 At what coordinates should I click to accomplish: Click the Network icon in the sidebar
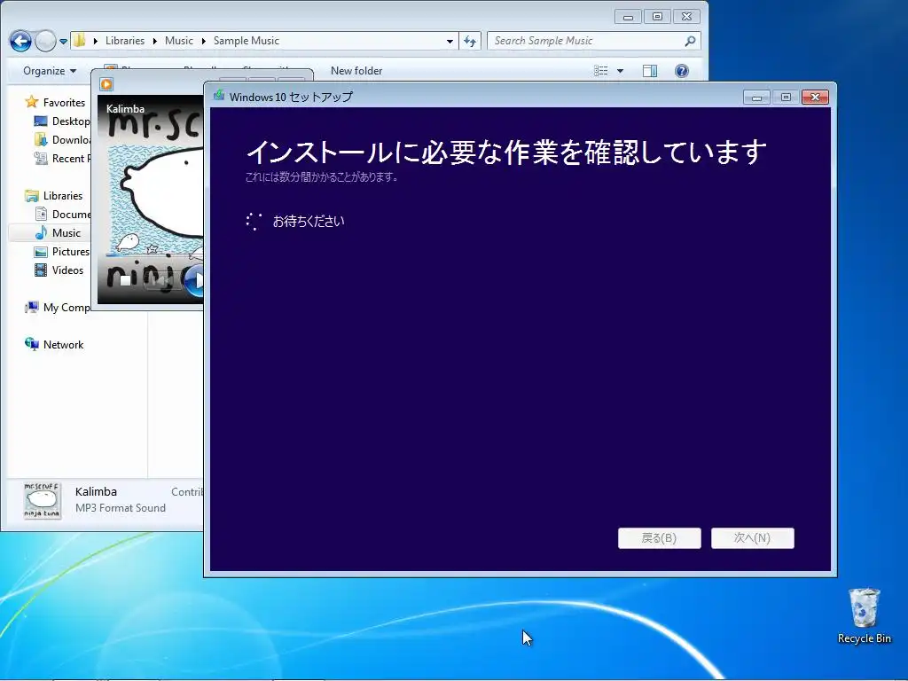point(31,344)
